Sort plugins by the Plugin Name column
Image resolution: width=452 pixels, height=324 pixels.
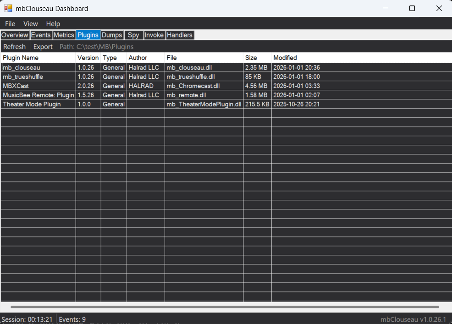[21, 57]
